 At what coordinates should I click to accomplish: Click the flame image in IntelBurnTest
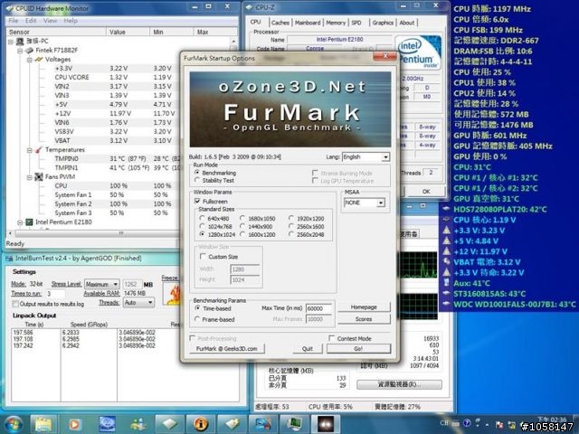[x=172, y=294]
